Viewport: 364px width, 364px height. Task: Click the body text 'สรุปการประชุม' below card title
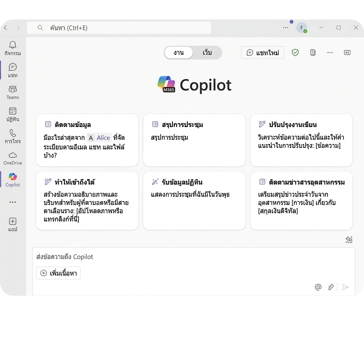170,138
